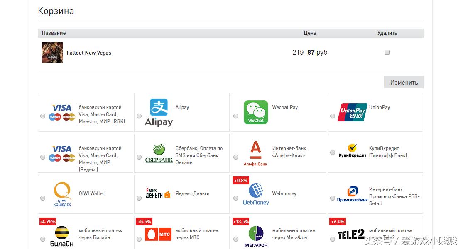
Task: Select the Wechat Pay radio button
Action: point(236,116)
